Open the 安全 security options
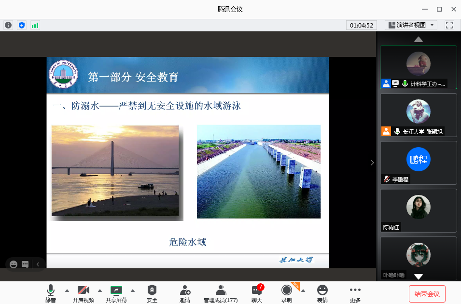This screenshot has height=304, width=461. (x=152, y=290)
